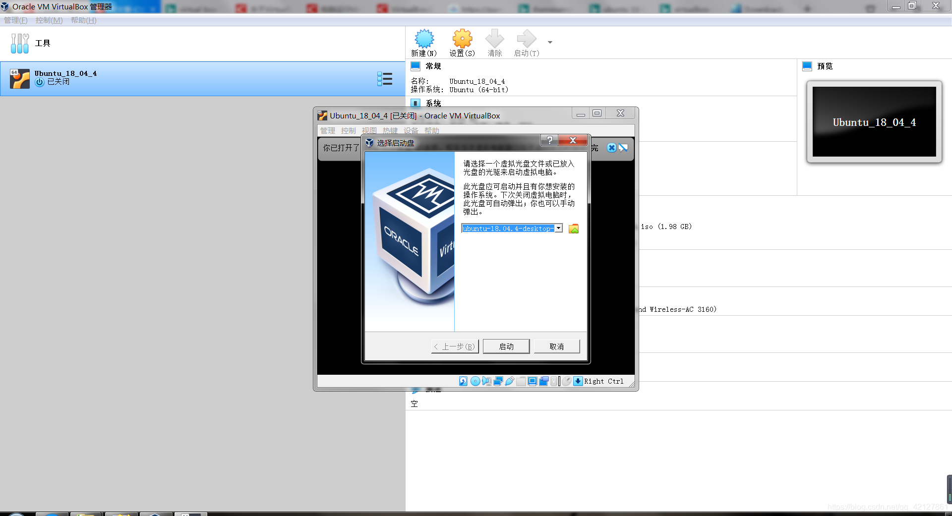Click the Ubuntu_18_04_4 preview thumbnail

pos(874,122)
